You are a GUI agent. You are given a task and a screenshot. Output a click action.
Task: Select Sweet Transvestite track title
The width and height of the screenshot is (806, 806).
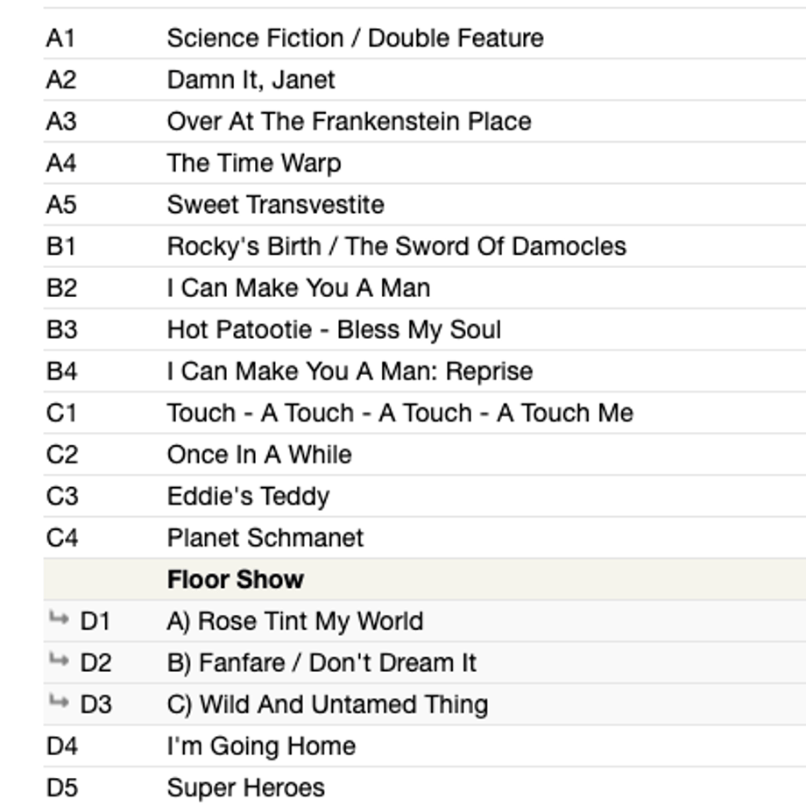275,205
